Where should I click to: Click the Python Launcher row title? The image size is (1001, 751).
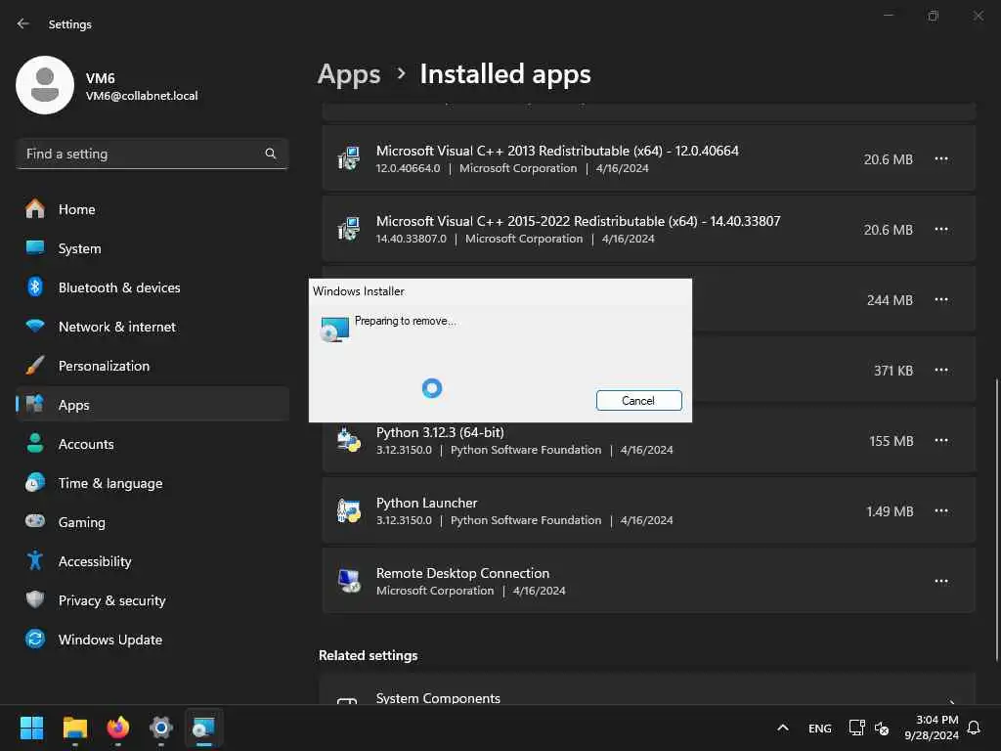pyautogui.click(x=426, y=503)
